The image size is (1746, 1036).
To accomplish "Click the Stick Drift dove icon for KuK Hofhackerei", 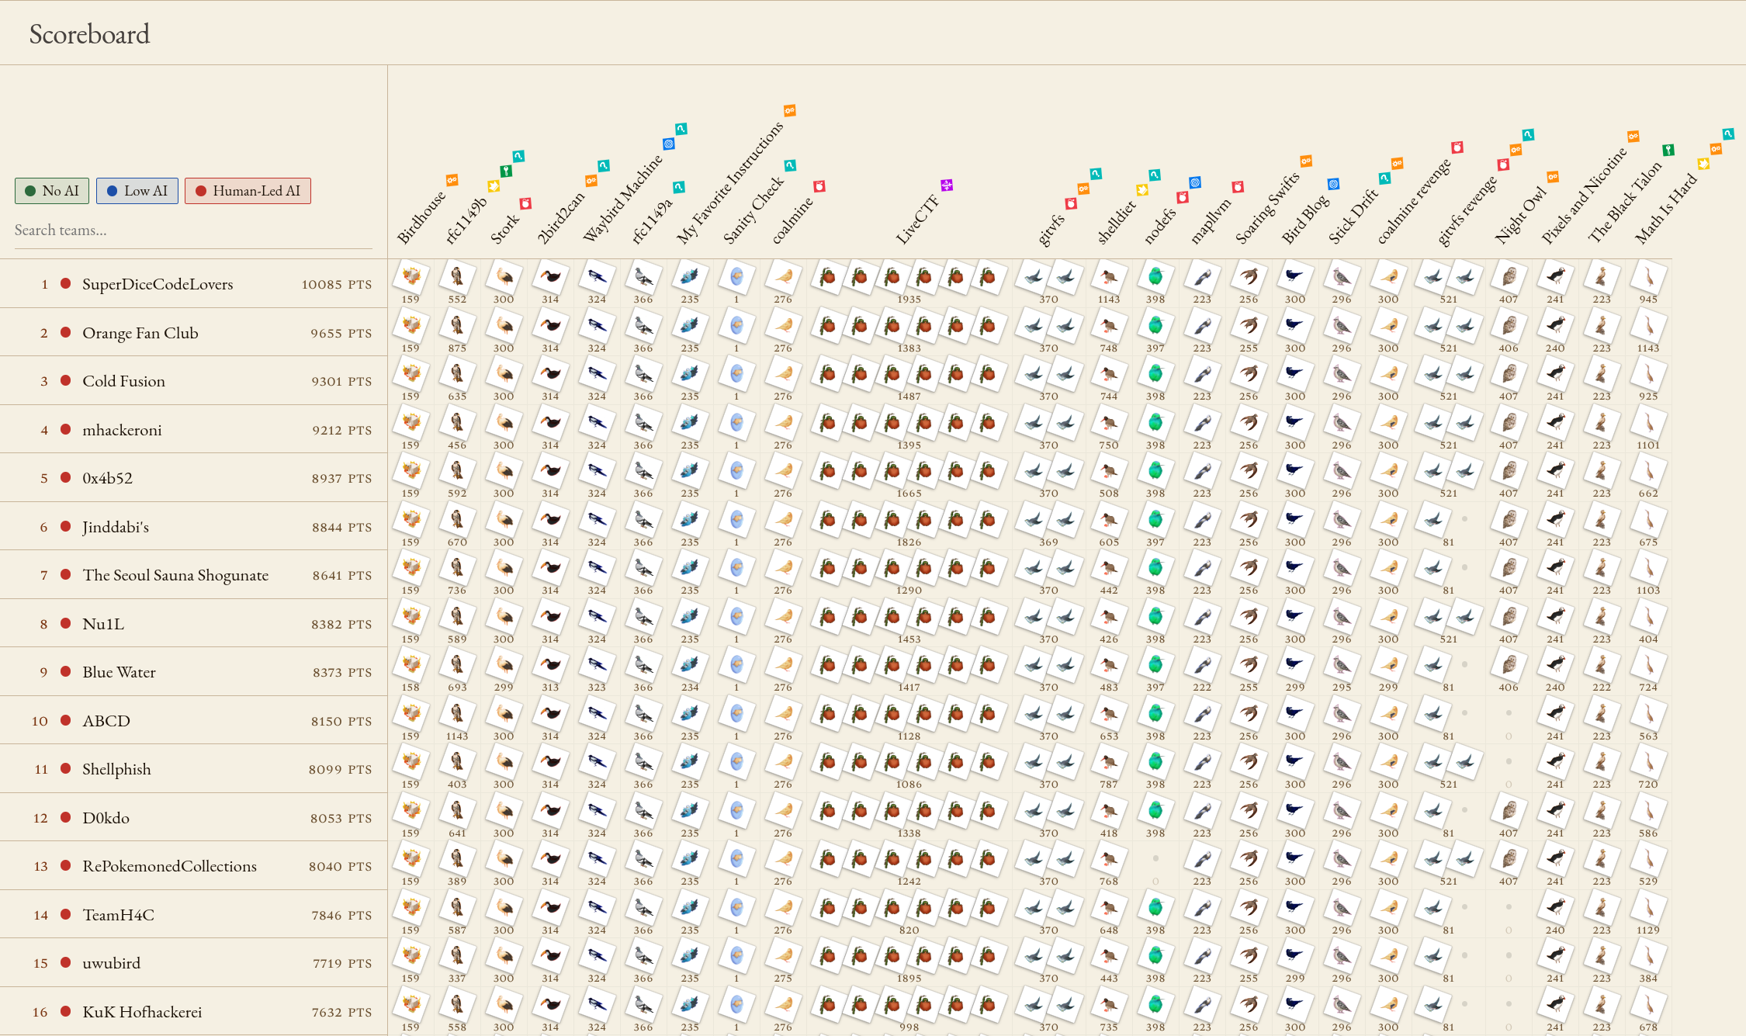I will click(1342, 1005).
